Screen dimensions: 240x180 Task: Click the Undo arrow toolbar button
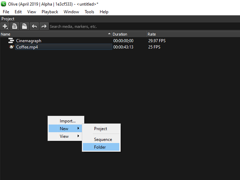[34, 26]
